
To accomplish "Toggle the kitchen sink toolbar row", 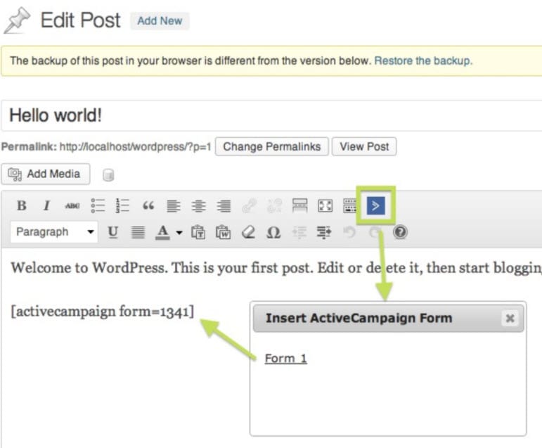I will pos(349,206).
